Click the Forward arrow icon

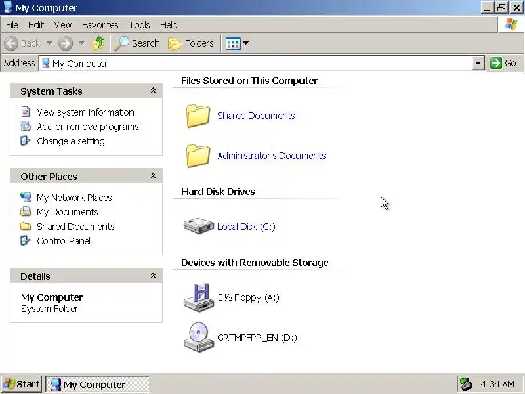click(x=65, y=43)
